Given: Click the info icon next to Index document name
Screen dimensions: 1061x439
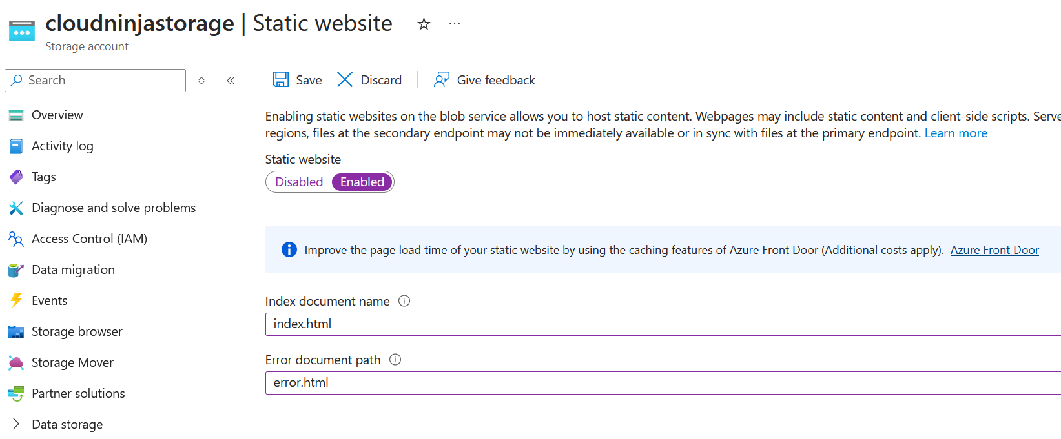Looking at the screenshot, I should pyautogui.click(x=404, y=300).
